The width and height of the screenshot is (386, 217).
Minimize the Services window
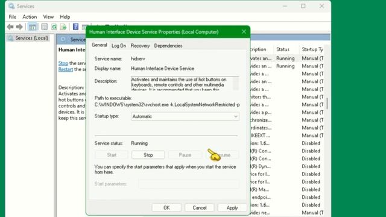point(285,6)
